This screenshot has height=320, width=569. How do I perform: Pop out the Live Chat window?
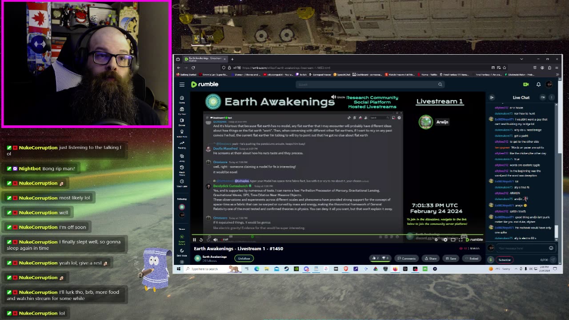[543, 97]
